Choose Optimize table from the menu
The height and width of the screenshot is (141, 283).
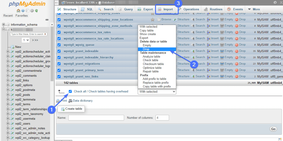pos(152,68)
